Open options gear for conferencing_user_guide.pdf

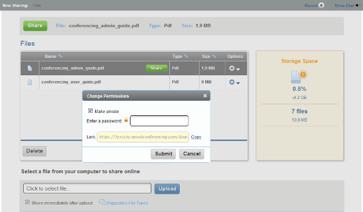pyautogui.click(x=234, y=82)
